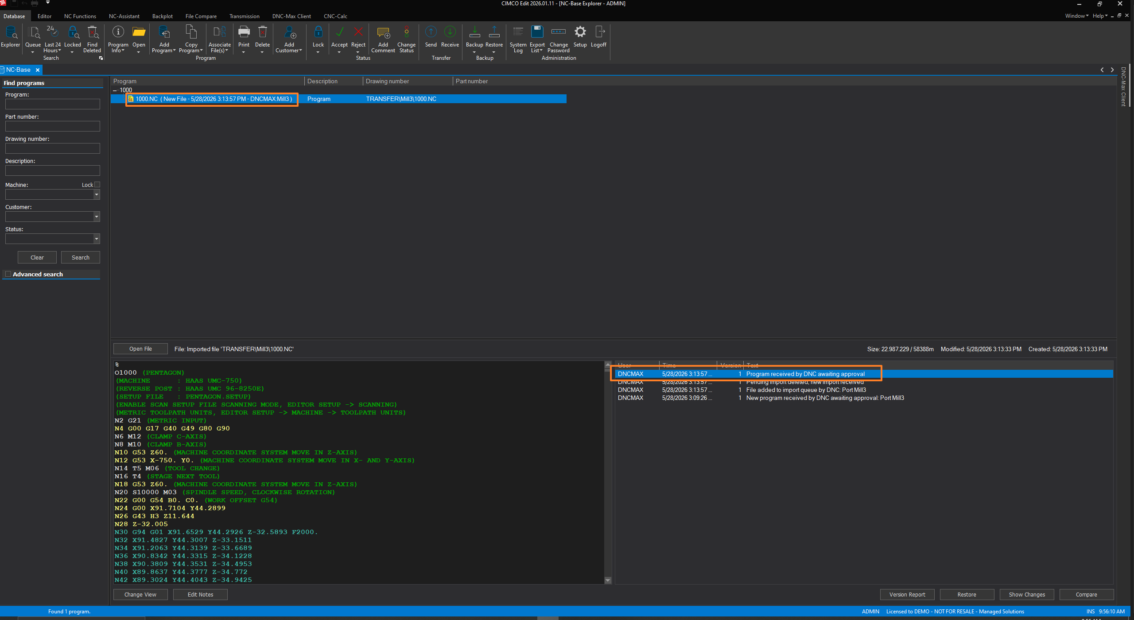Switch to the NC Functions tab
The height and width of the screenshot is (620, 1134).
coord(80,16)
